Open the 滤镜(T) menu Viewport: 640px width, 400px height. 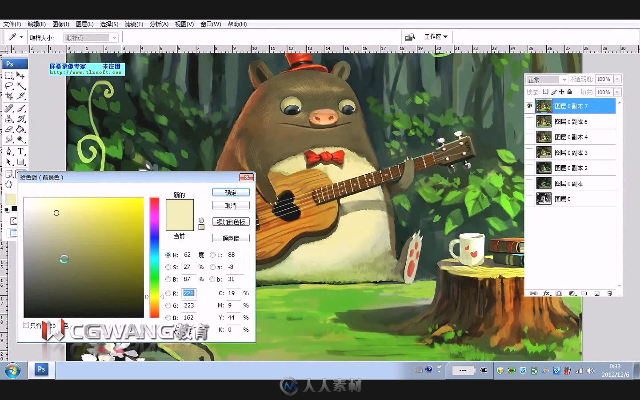click(134, 24)
